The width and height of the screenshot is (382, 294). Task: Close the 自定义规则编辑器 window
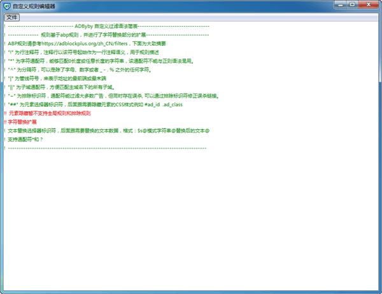pyautogui.click(x=369, y=5)
